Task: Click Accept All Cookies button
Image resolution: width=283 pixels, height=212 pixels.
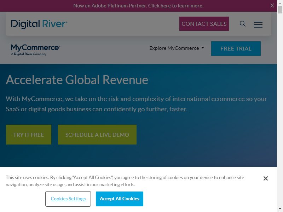Action: click(x=120, y=199)
